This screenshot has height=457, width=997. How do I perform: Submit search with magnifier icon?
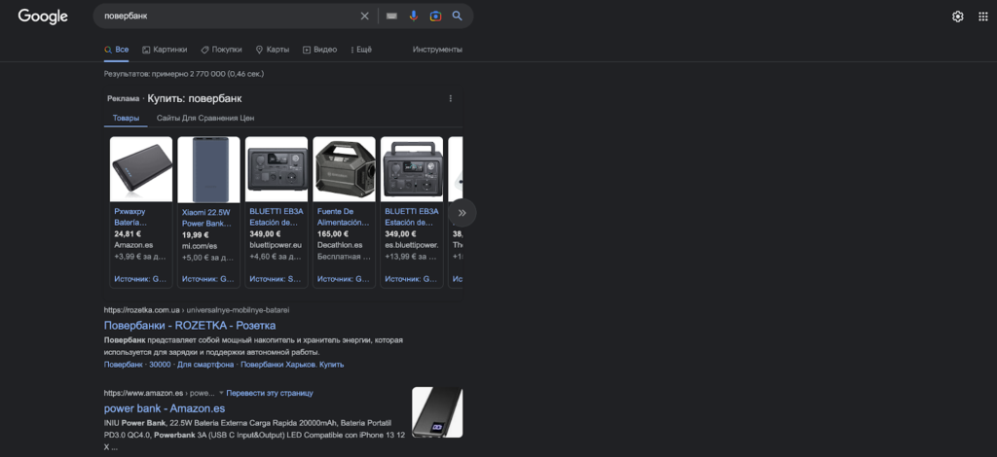pos(458,16)
